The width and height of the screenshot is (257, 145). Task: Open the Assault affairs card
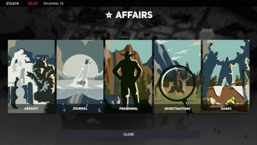pos(31,76)
